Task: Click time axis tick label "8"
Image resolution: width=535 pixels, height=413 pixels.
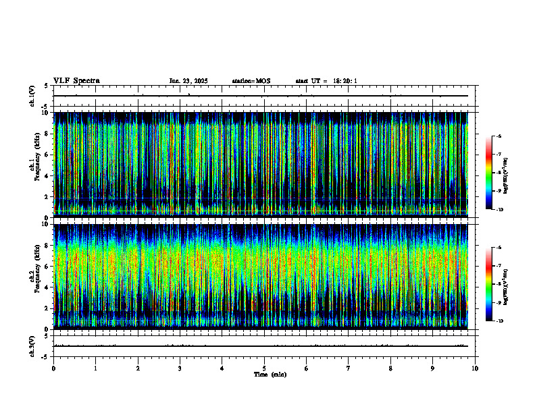Action: coord(390,368)
